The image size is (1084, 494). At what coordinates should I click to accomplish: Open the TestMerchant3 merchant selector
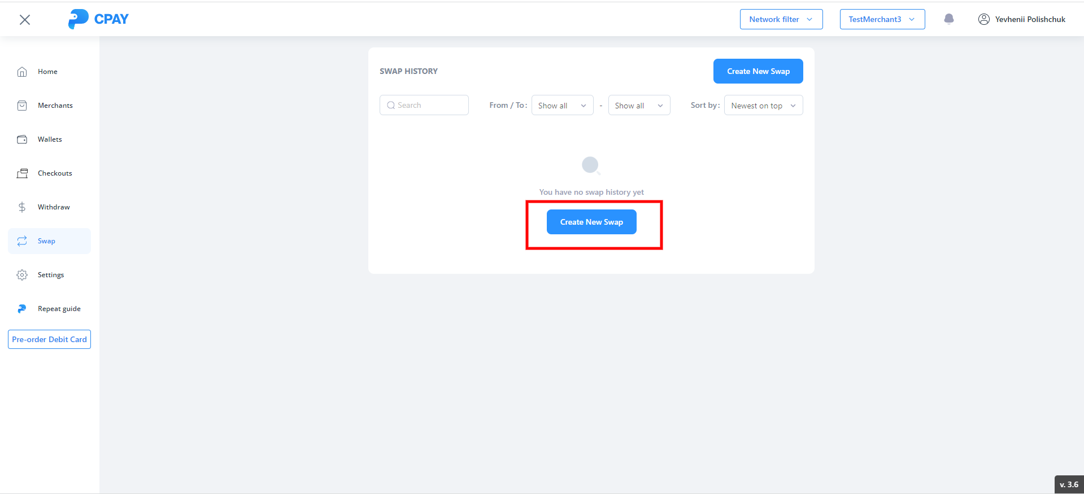click(882, 19)
